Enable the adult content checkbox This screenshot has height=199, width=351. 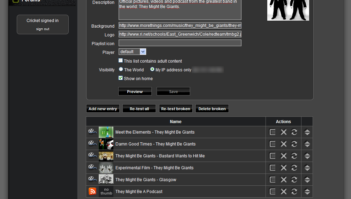(121, 61)
